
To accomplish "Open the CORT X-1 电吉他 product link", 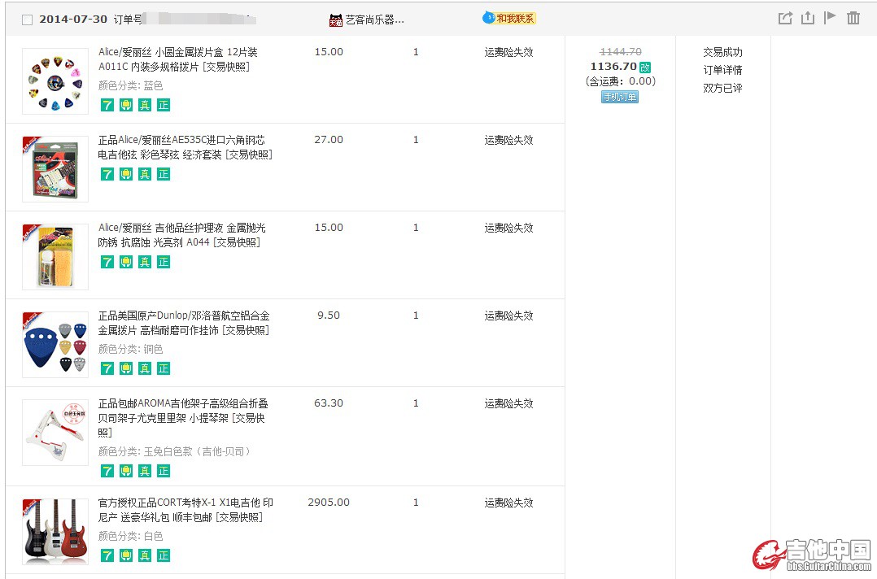I will point(185,510).
